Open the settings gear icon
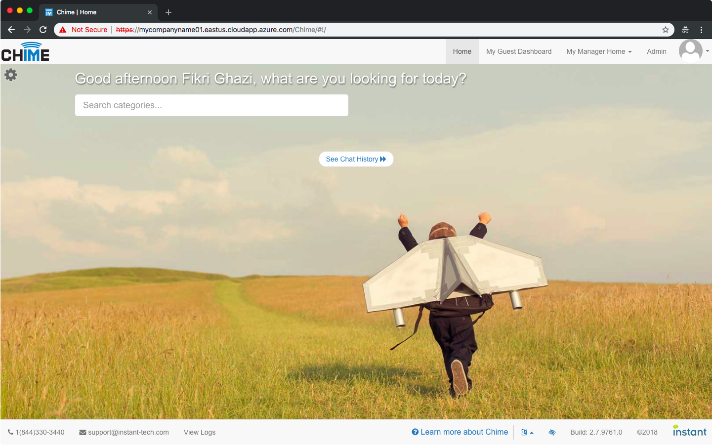 pyautogui.click(x=11, y=75)
